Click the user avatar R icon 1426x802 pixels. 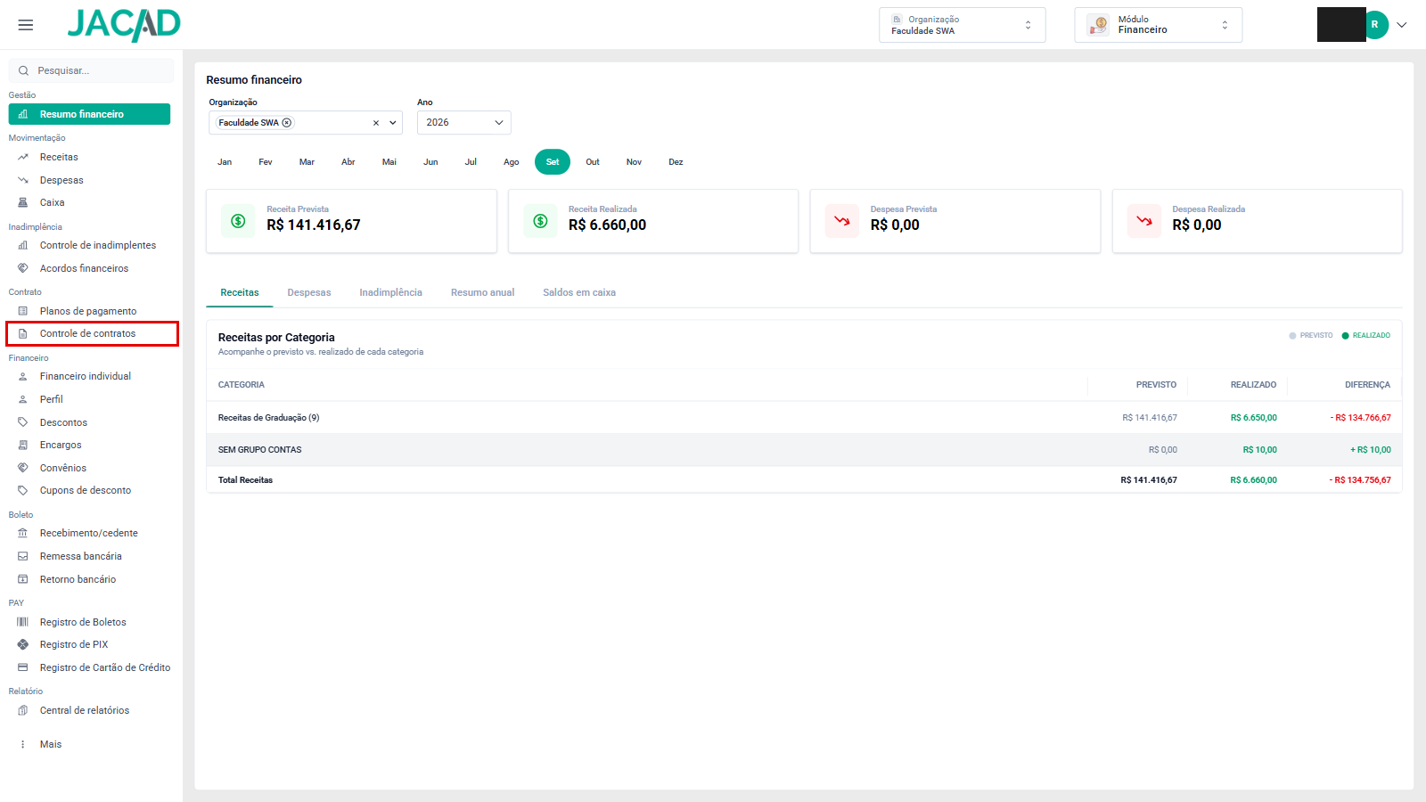(x=1374, y=25)
